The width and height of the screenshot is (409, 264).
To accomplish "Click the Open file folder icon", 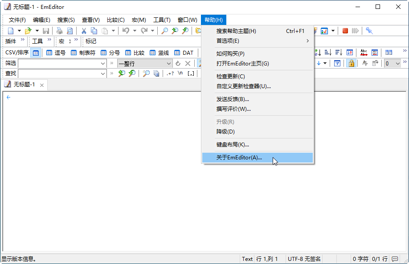I will pos(28,31).
